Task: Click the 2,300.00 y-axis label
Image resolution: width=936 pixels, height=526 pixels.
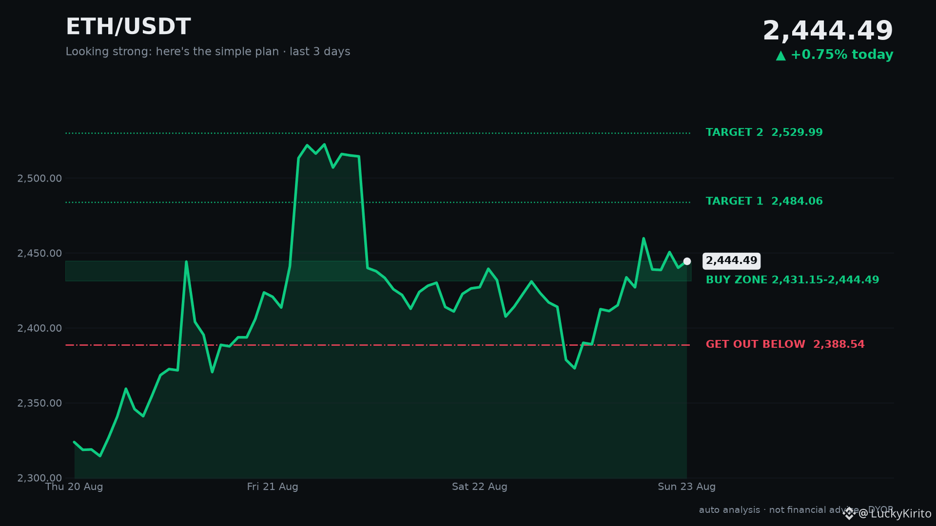Action: (39, 478)
